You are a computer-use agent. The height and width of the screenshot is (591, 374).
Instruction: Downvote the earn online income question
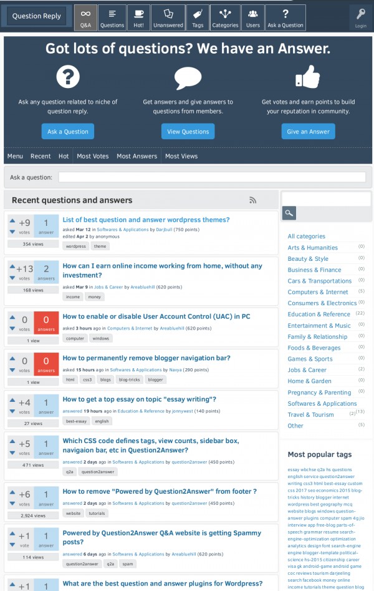(12, 278)
